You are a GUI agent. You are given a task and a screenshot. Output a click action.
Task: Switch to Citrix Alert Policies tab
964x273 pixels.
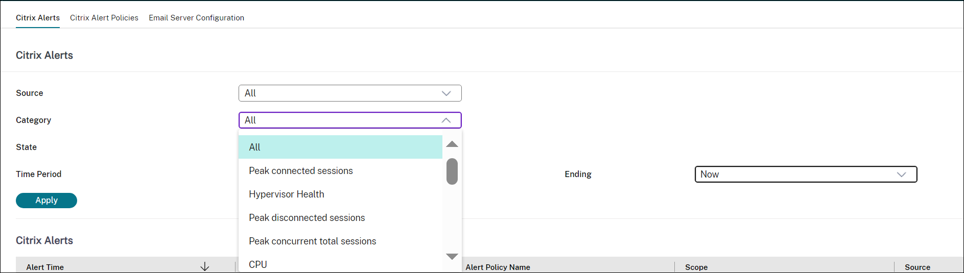(x=104, y=18)
